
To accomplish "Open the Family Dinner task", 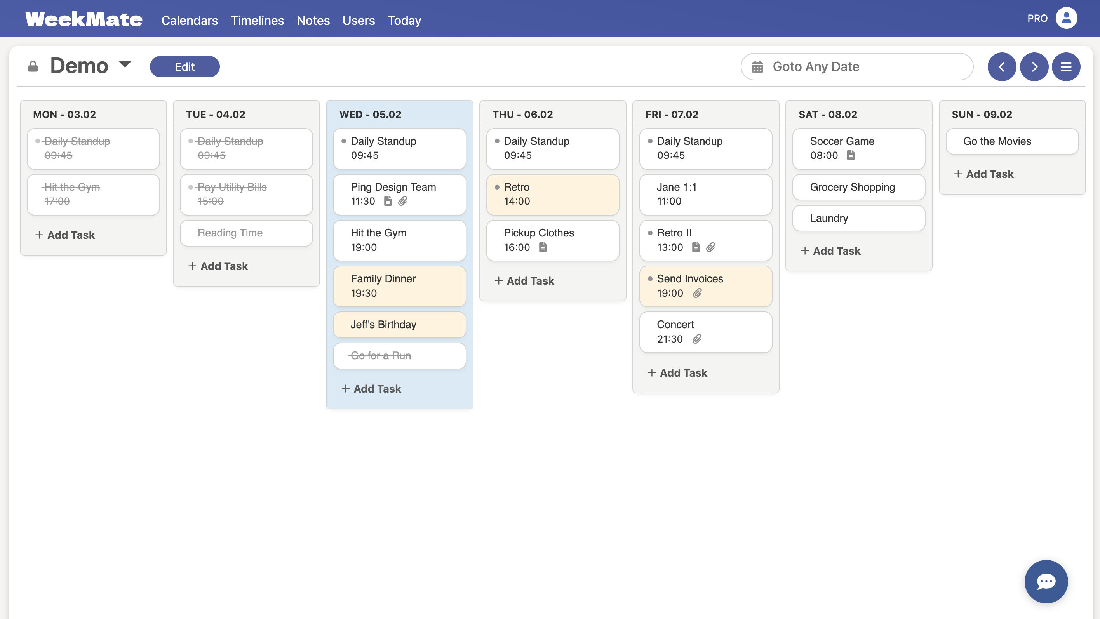I will (x=399, y=286).
